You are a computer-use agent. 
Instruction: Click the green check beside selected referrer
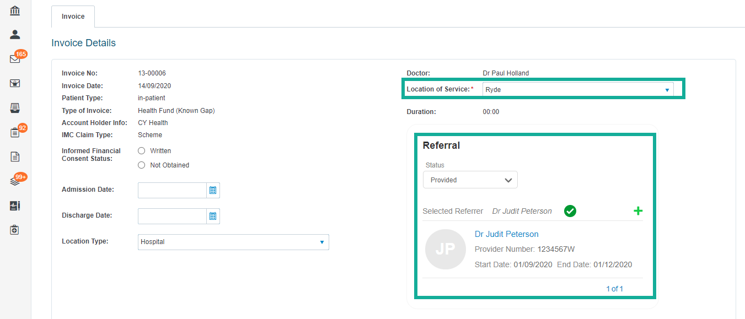coord(570,211)
